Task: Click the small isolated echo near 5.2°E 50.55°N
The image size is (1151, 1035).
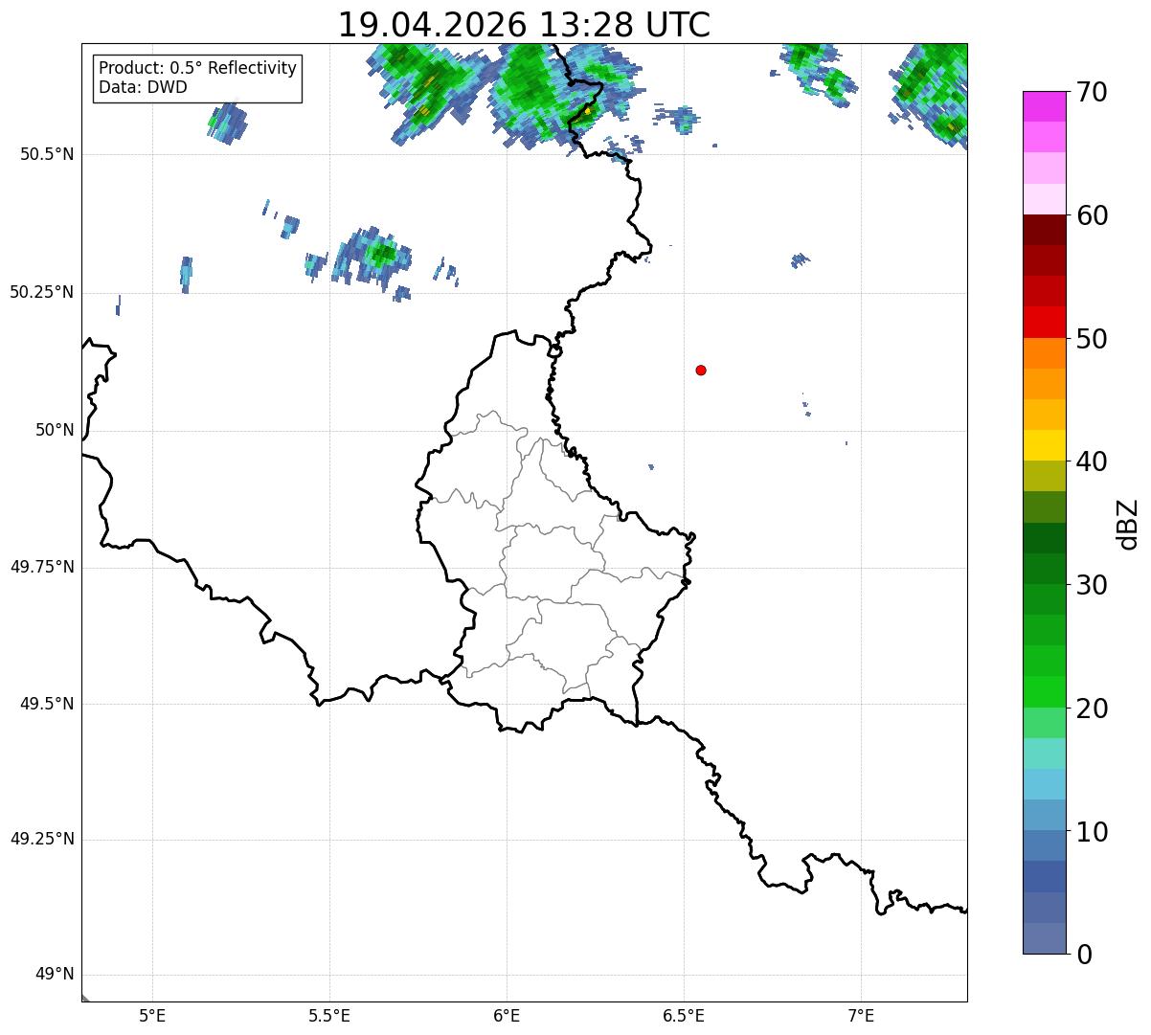Action: 228,123
